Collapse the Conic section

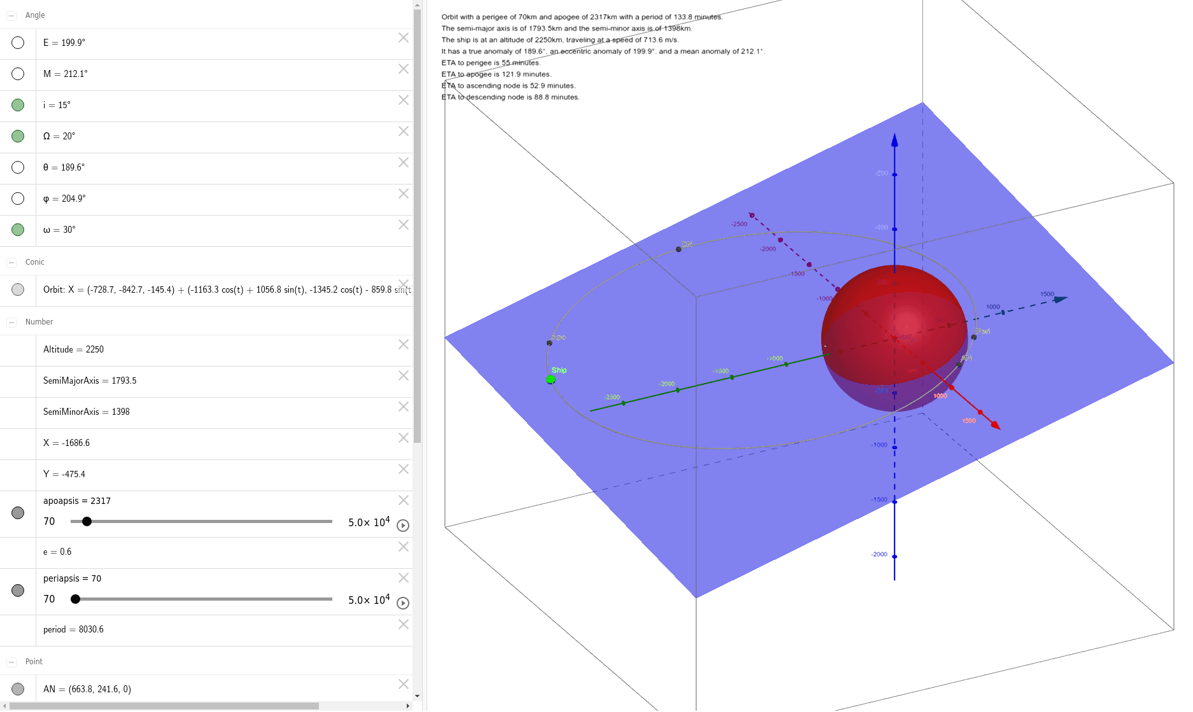pos(10,262)
